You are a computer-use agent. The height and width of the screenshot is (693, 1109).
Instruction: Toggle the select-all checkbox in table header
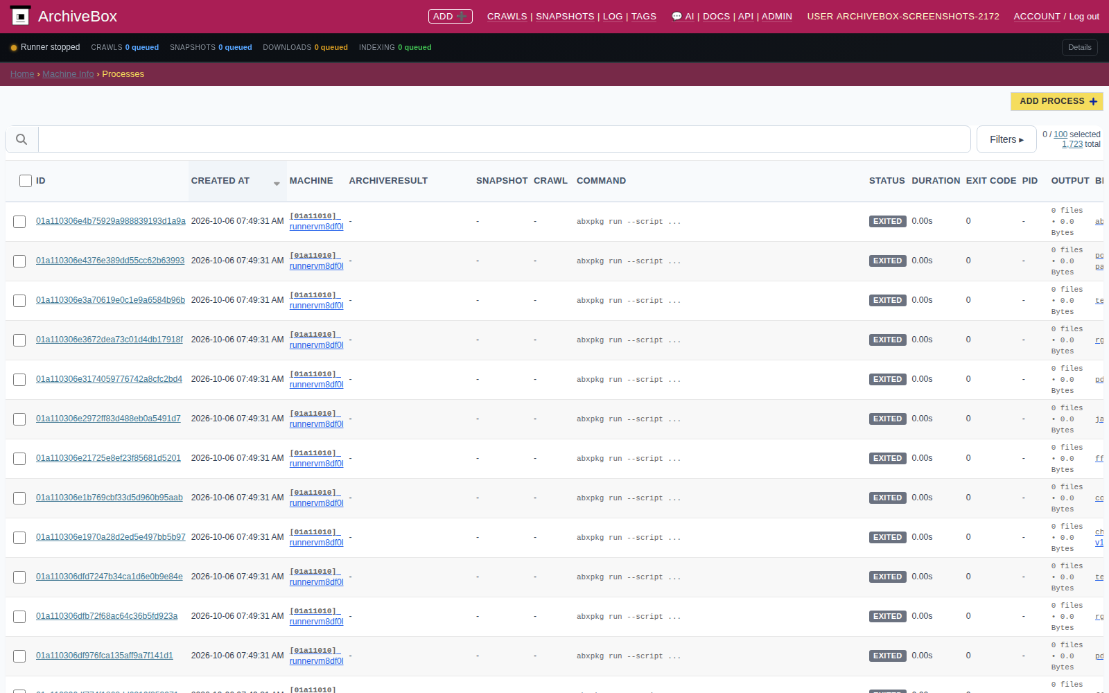point(26,181)
